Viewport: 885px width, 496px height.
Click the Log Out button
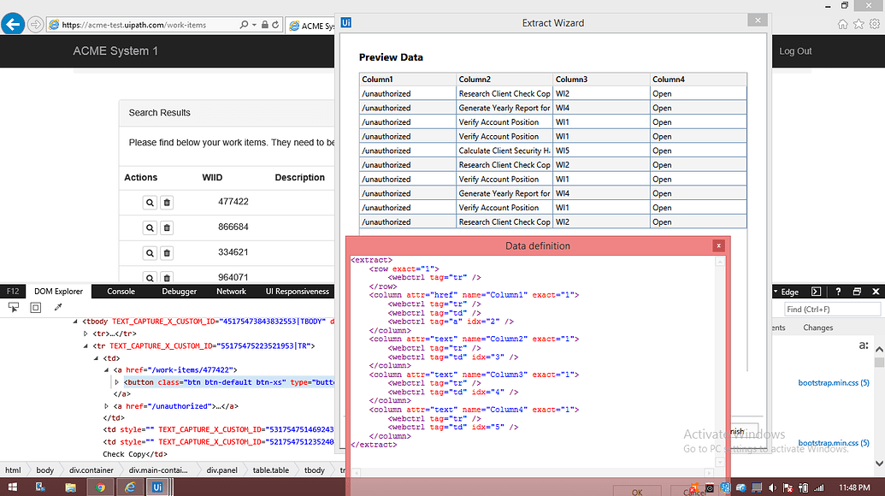pos(794,51)
